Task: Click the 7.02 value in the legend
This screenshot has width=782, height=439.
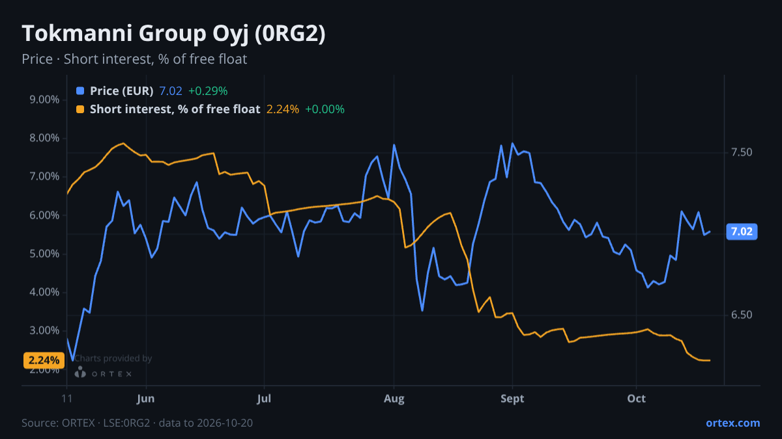Action: (171, 91)
